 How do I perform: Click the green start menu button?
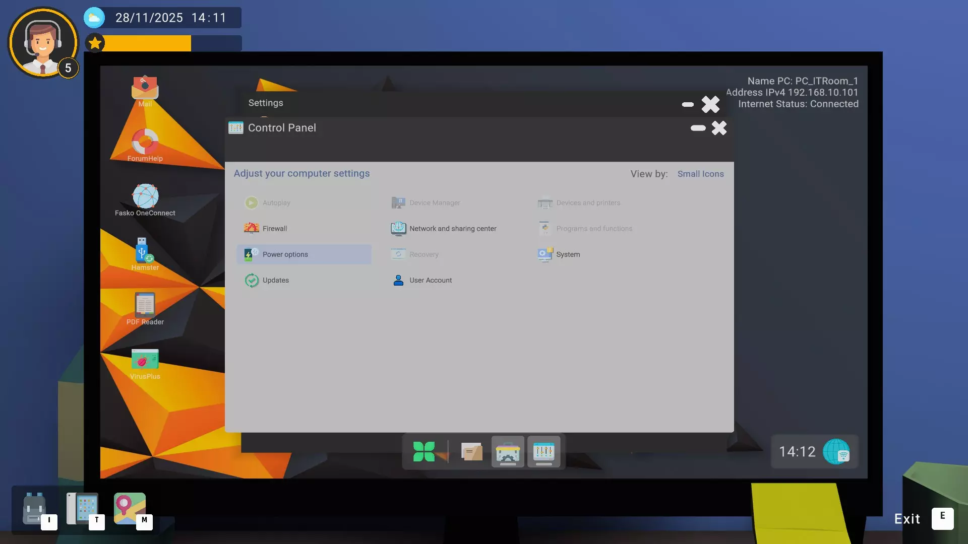pyautogui.click(x=423, y=452)
